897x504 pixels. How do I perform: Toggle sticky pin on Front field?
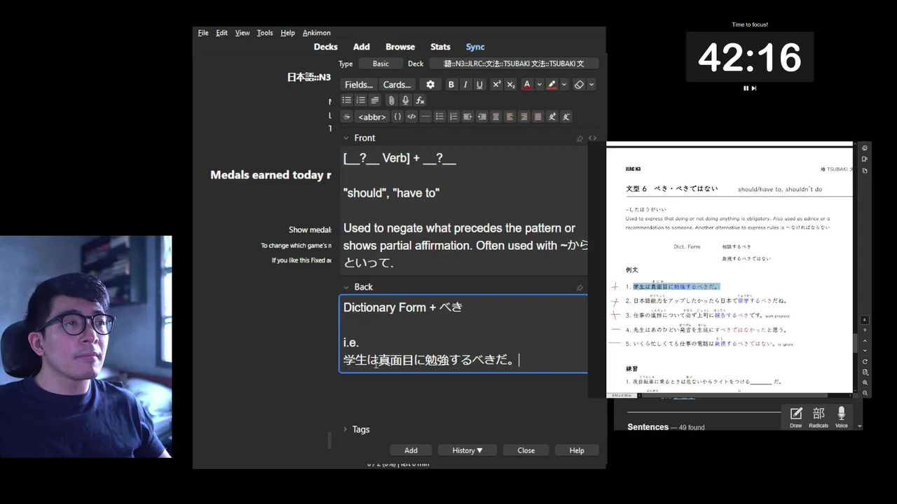580,139
